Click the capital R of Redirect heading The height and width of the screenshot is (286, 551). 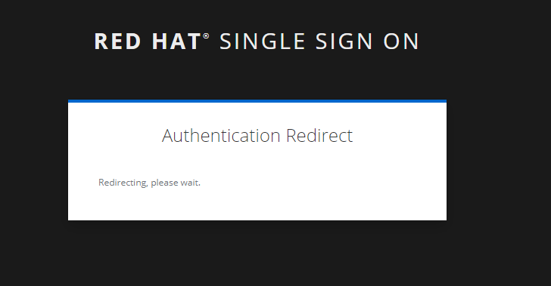(291, 136)
